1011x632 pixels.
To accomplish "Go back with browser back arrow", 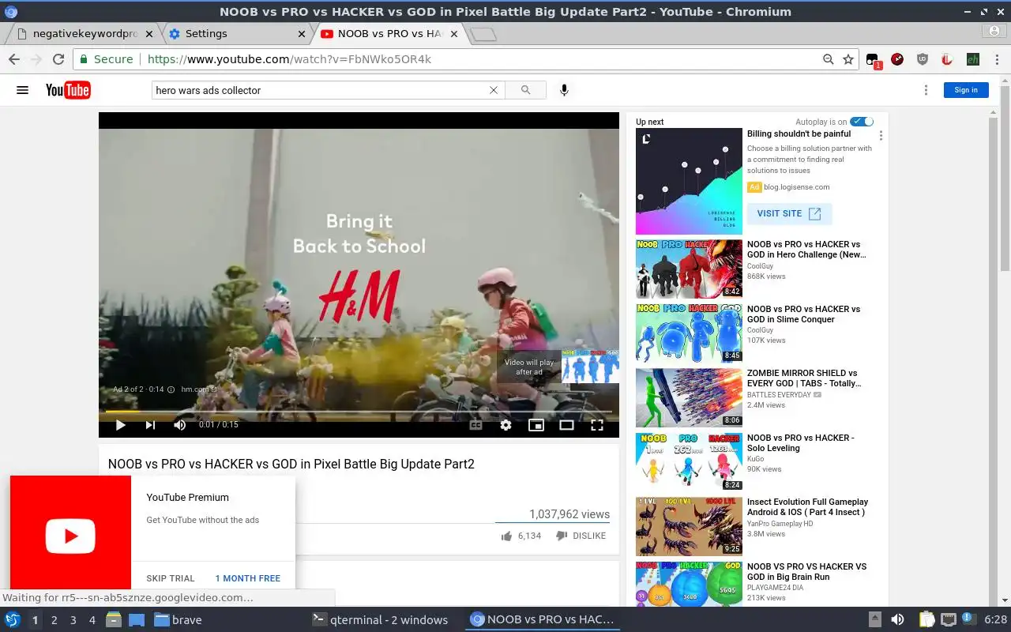I will (14, 59).
